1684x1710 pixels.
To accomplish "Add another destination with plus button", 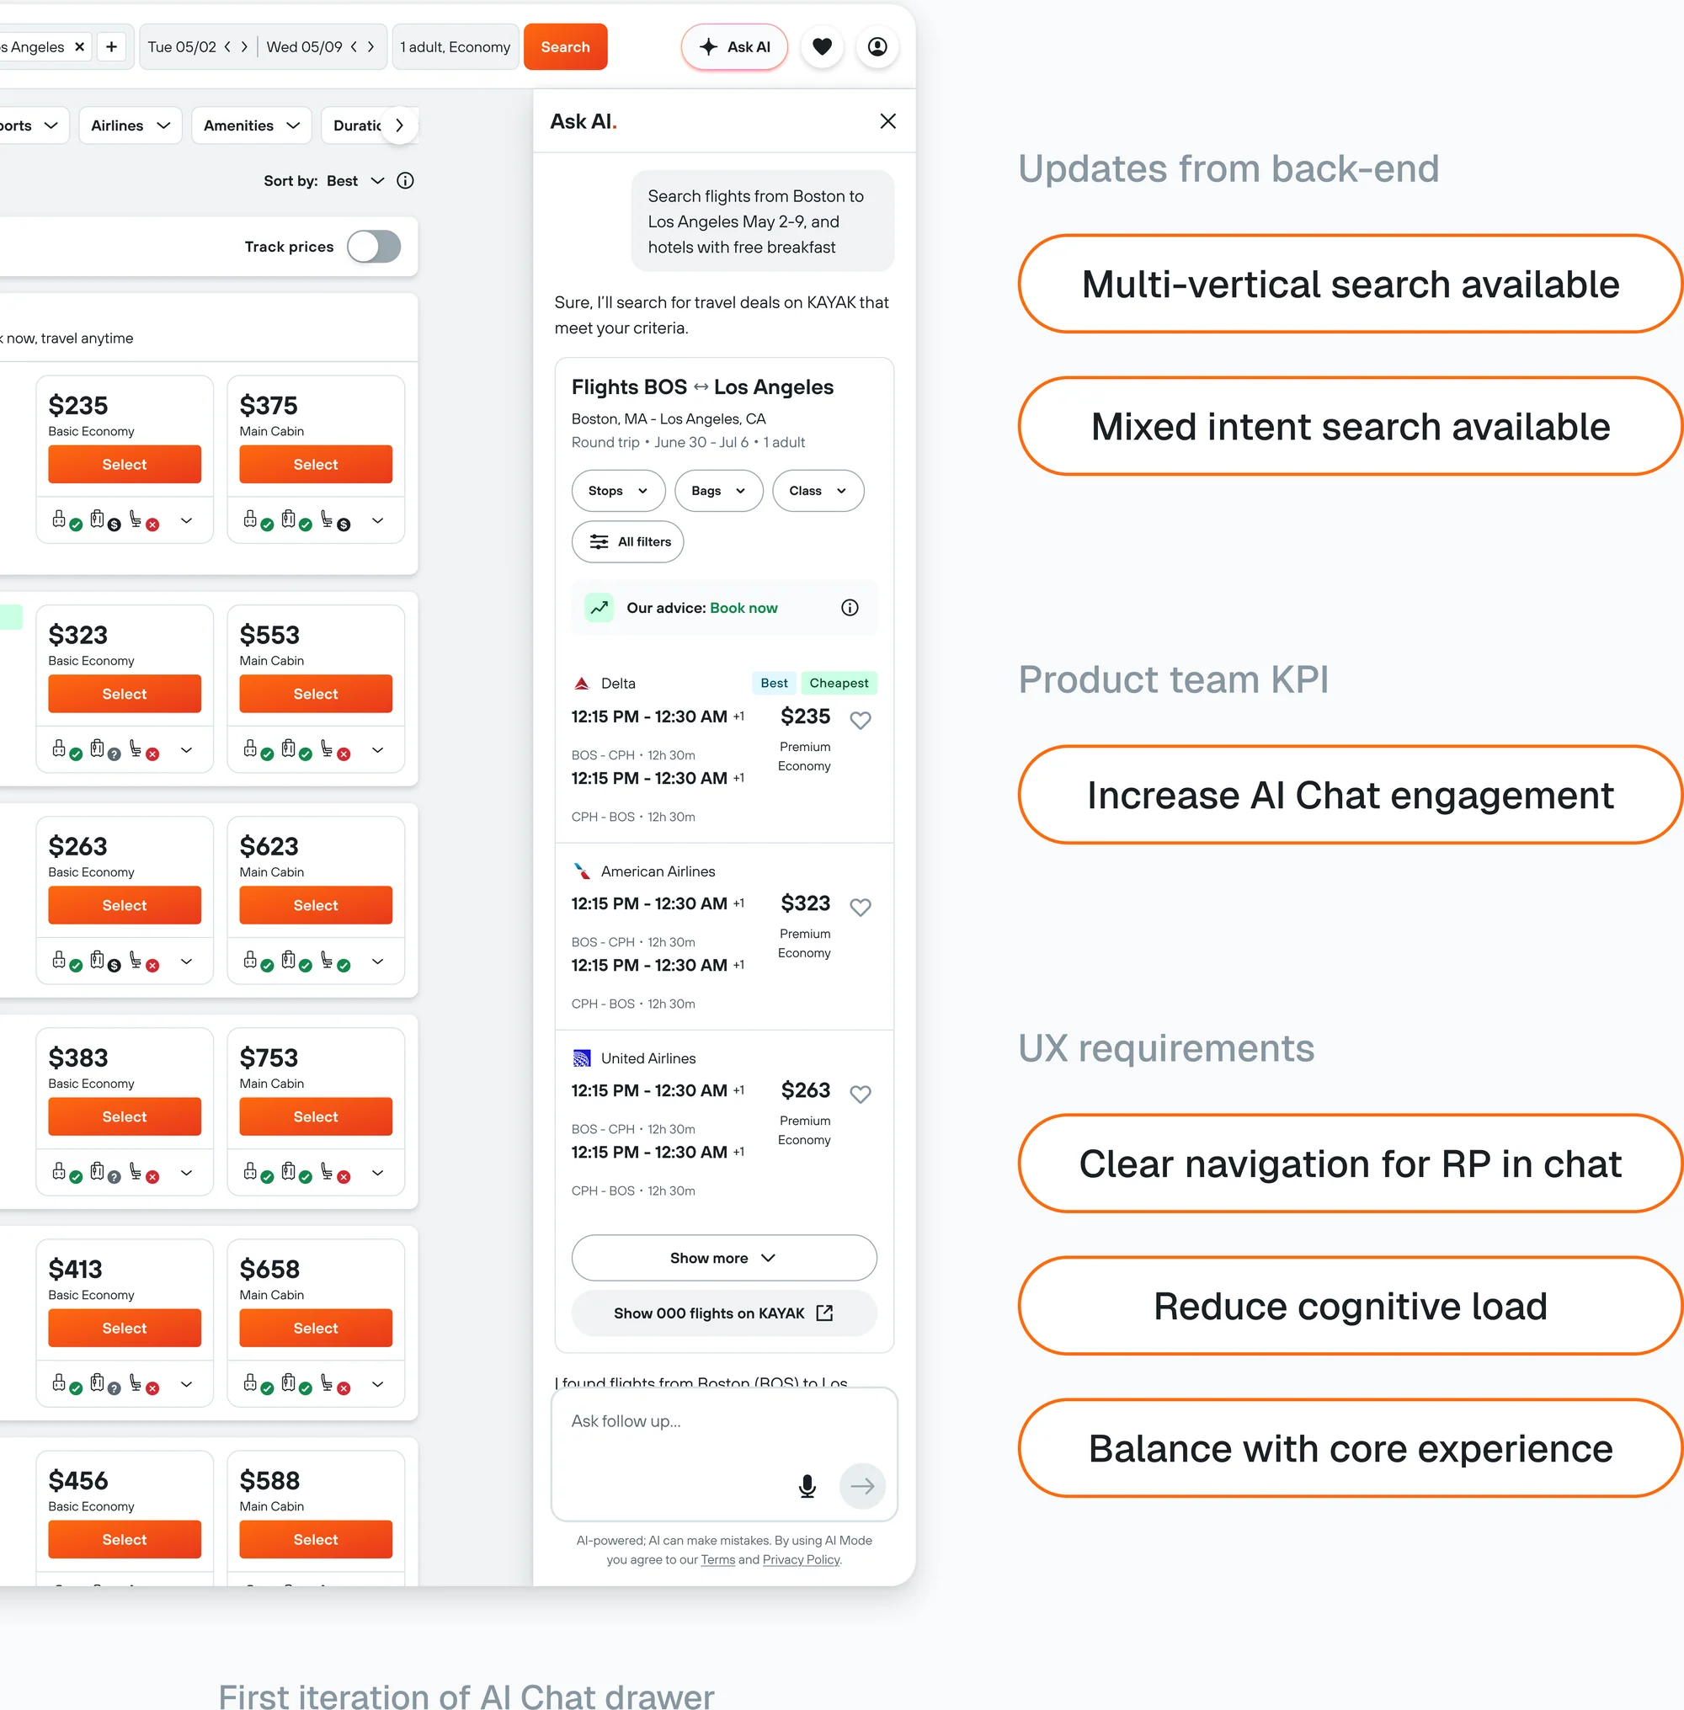I will (111, 47).
